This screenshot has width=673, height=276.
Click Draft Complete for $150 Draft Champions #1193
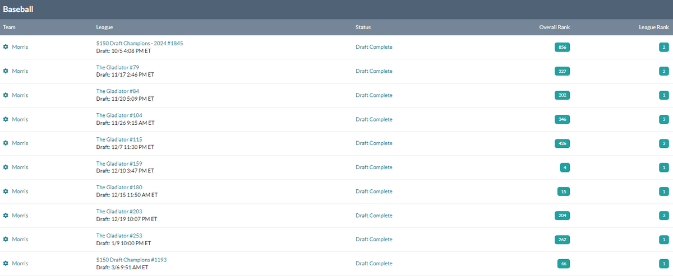click(x=374, y=264)
